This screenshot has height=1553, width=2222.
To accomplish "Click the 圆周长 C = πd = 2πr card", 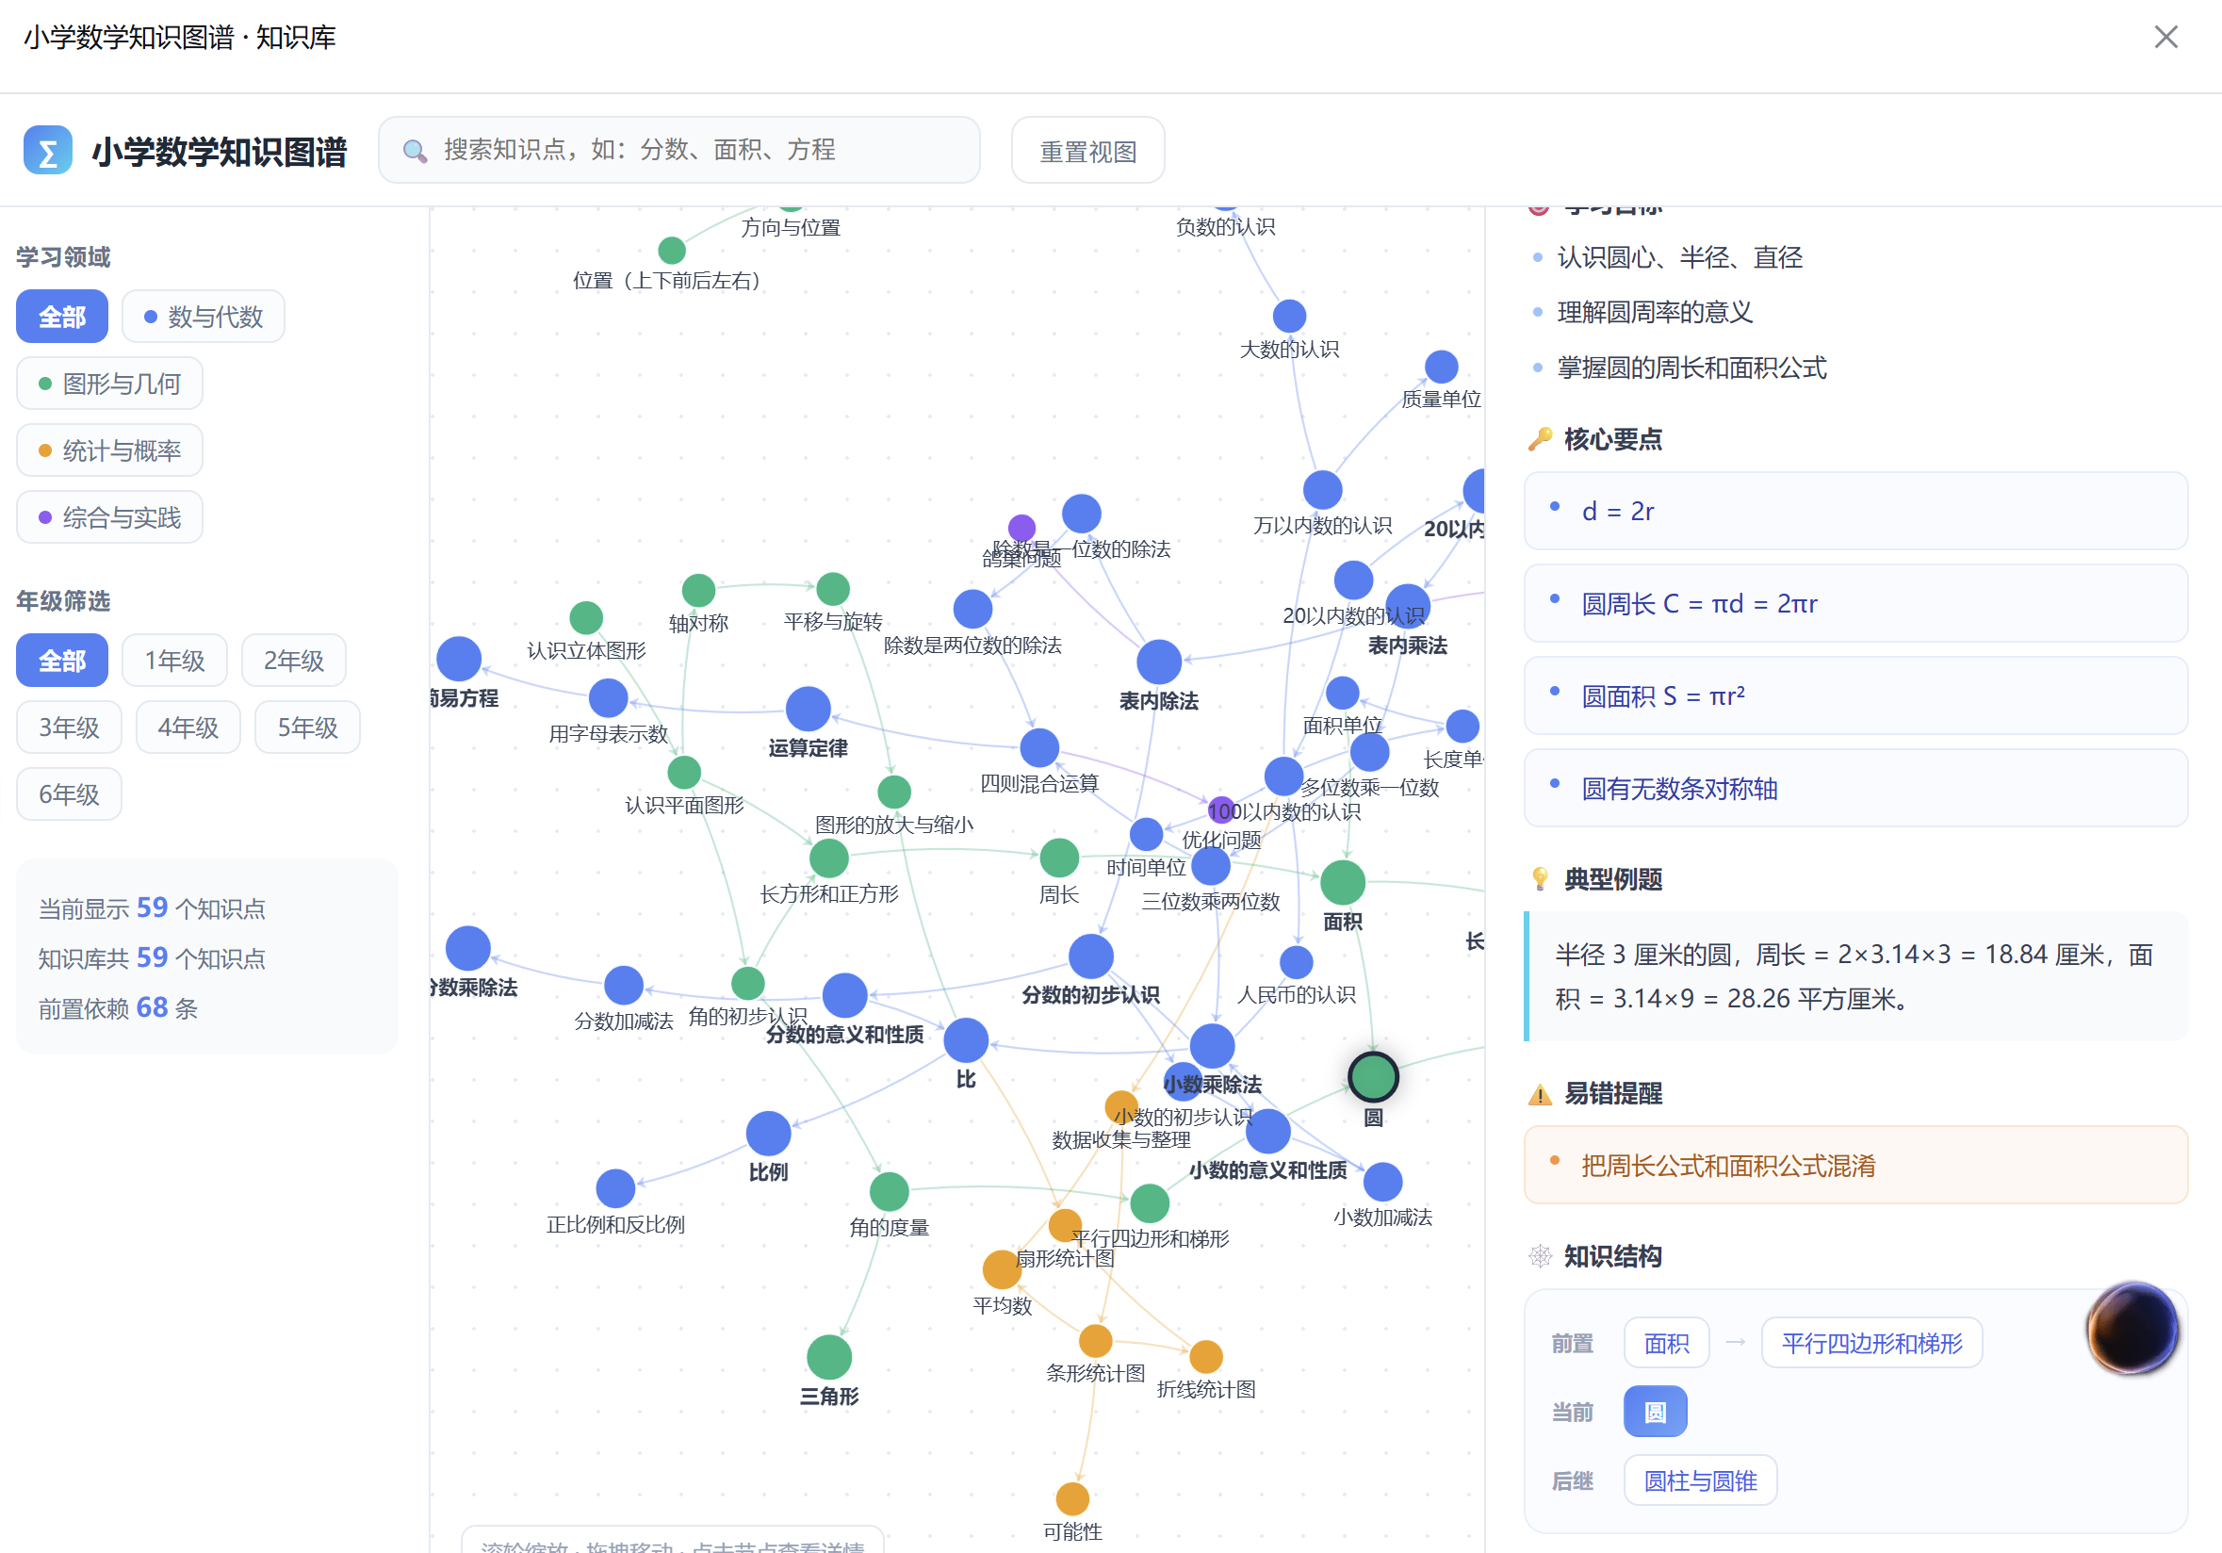I will [x=1855, y=603].
